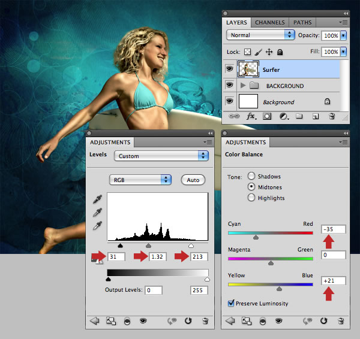Select Shadows tone option
The height and width of the screenshot is (339, 360).
[251, 176]
